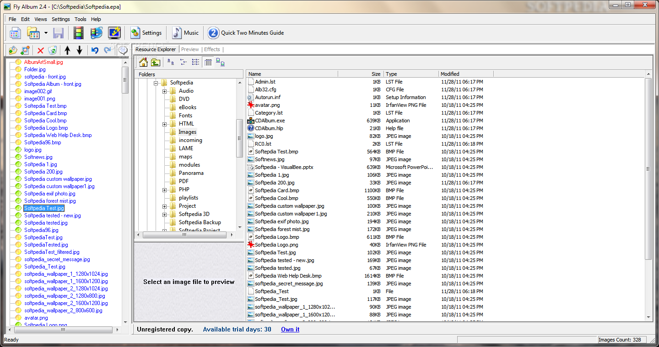Click the thumbnails view icon
Viewport: 659px width, 347px height.
(x=220, y=63)
